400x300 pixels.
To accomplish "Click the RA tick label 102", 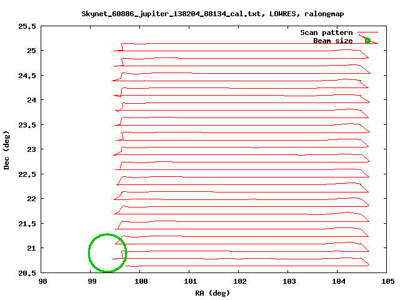I will click(x=240, y=281).
